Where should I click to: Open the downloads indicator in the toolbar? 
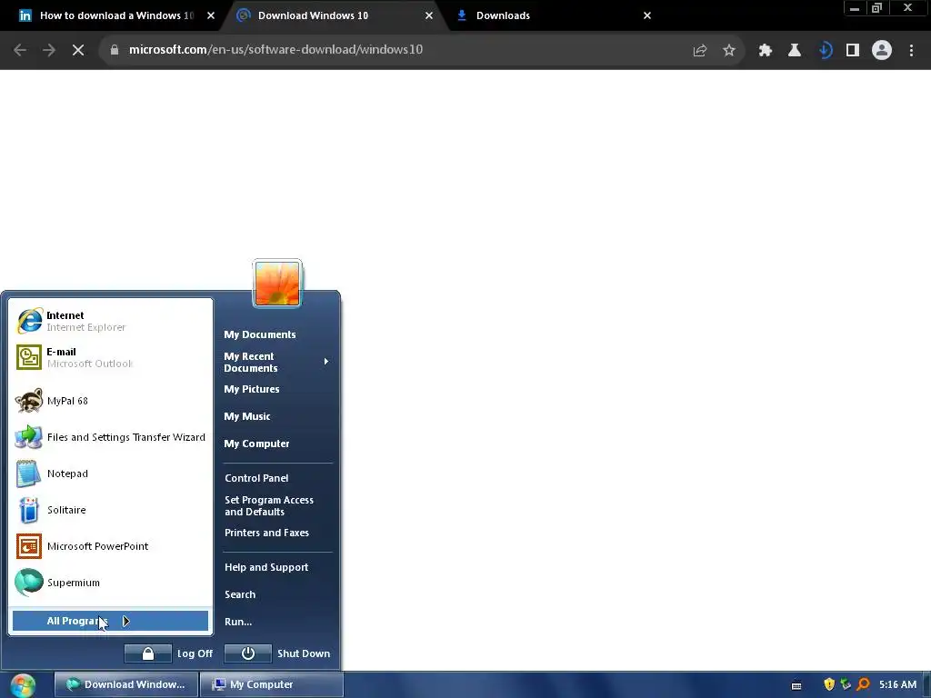(x=824, y=51)
